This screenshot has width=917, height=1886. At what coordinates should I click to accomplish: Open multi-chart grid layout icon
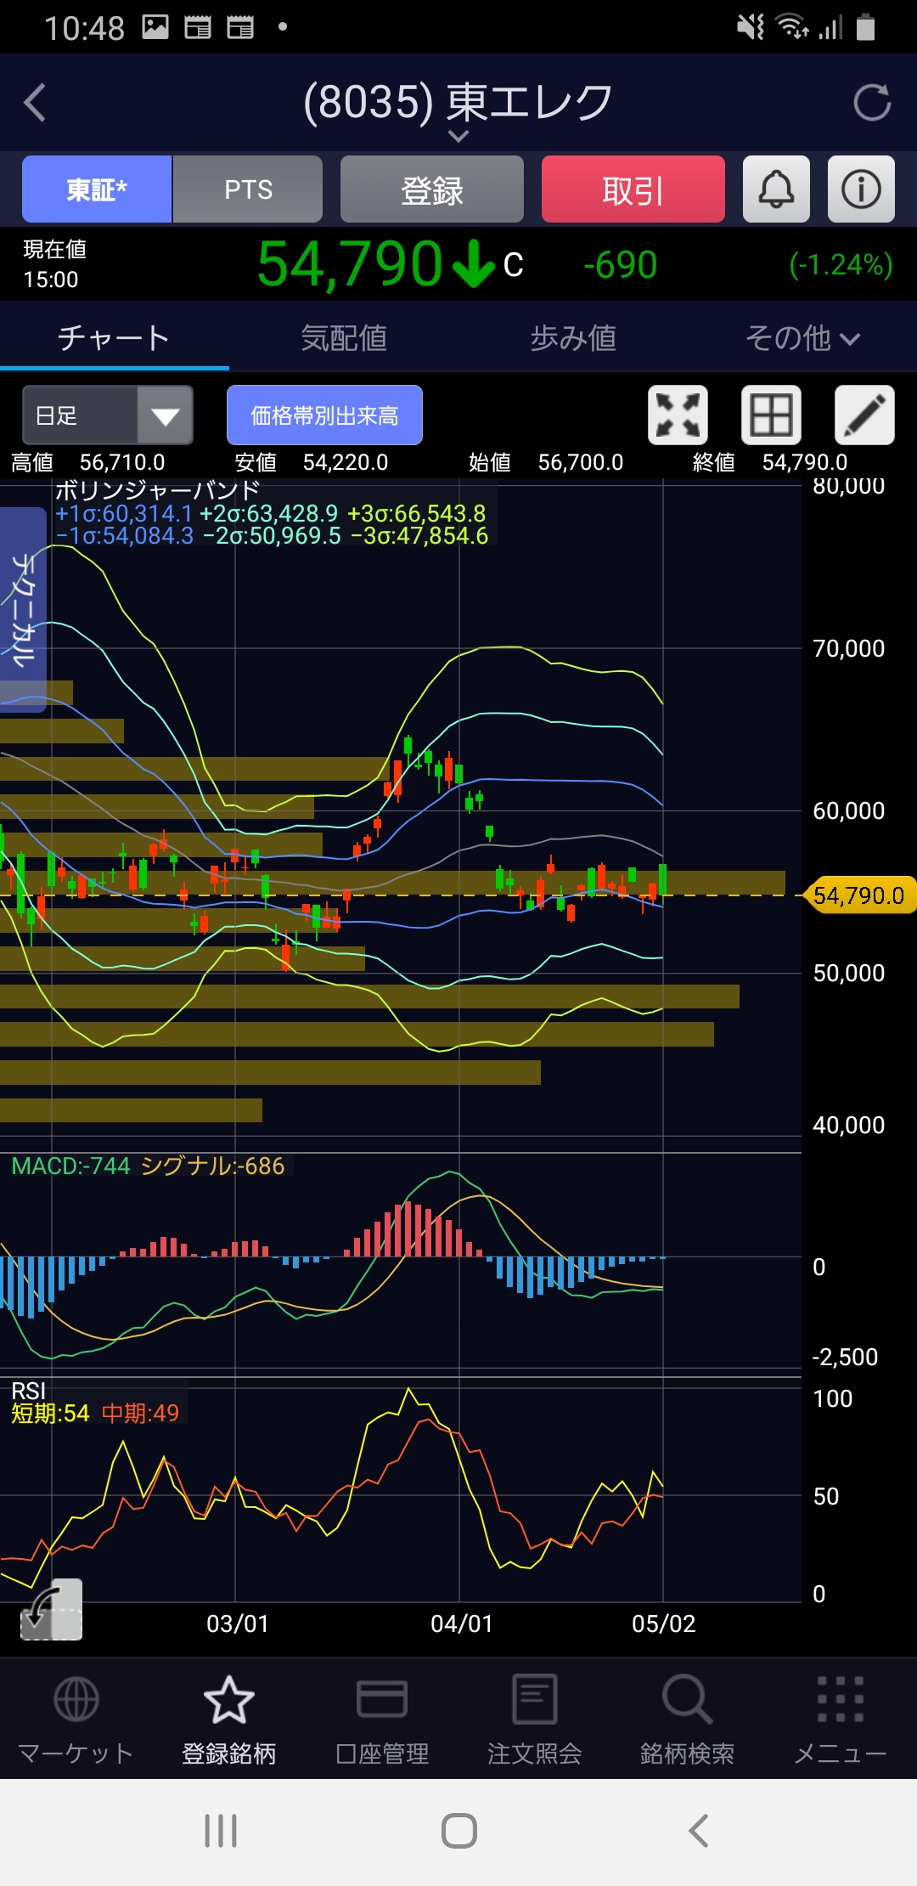tap(771, 415)
